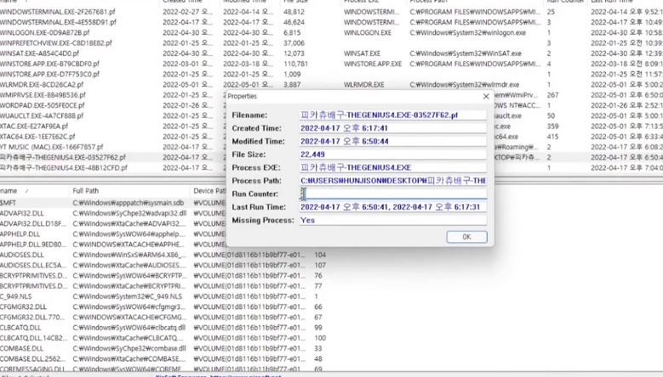Click the Filename field in Properties
This screenshot has width=663, height=377.
coord(393,115)
